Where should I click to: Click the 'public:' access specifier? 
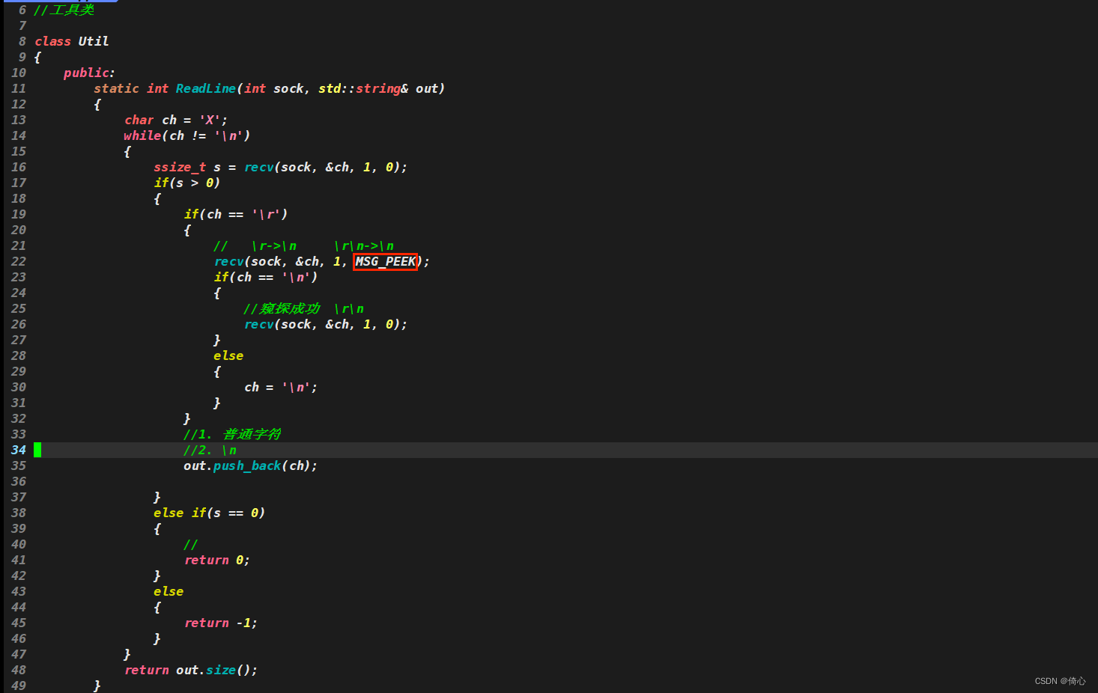pyautogui.click(x=89, y=73)
